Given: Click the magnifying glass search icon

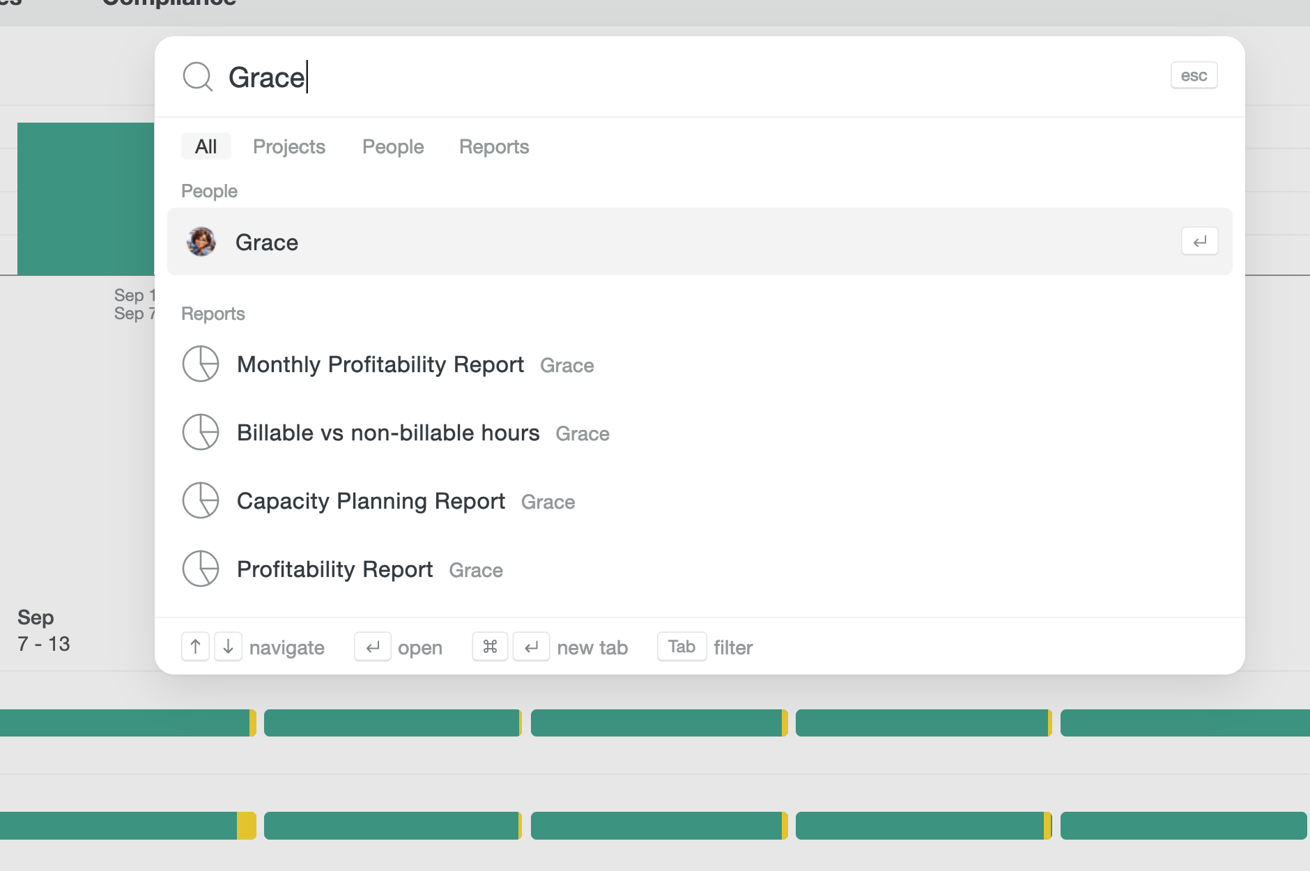Looking at the screenshot, I should 198,77.
